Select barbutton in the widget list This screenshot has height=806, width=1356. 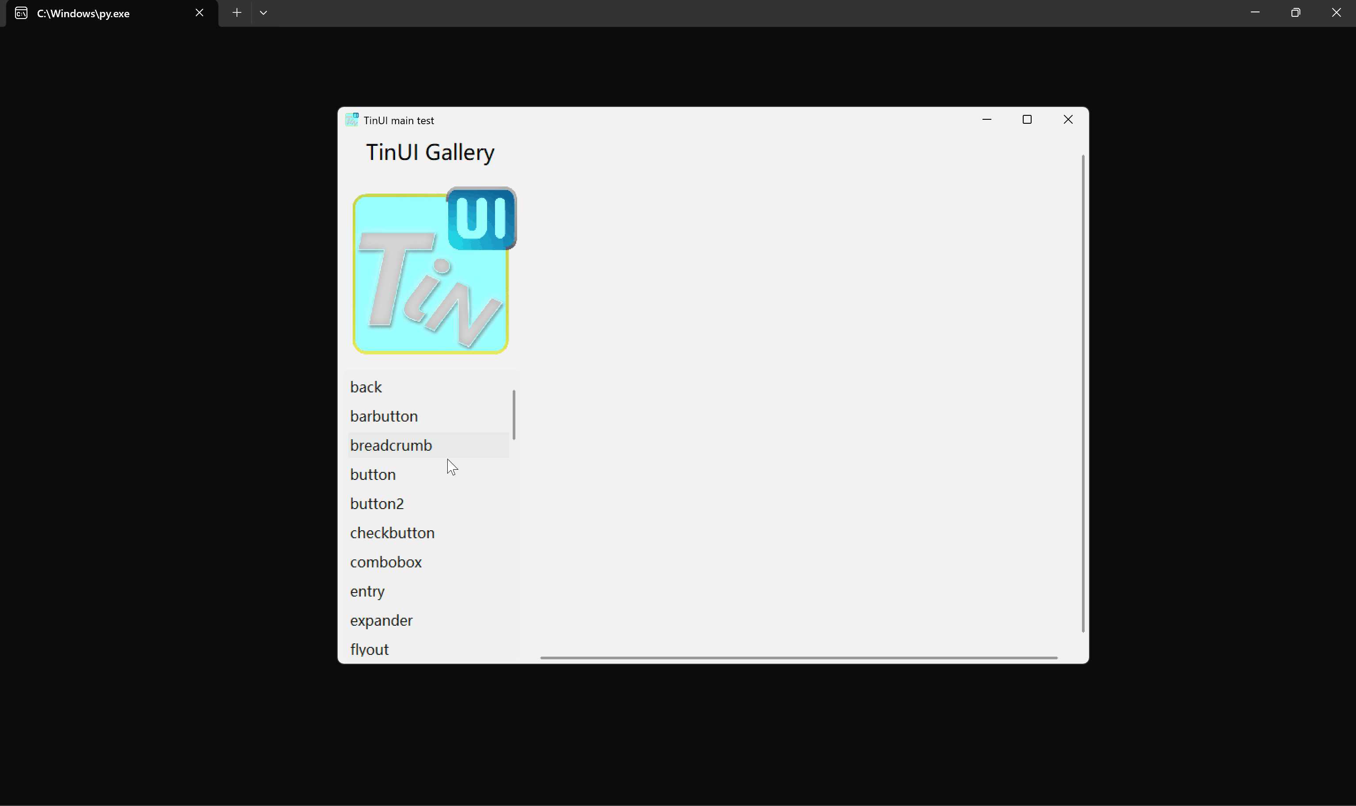(x=384, y=417)
